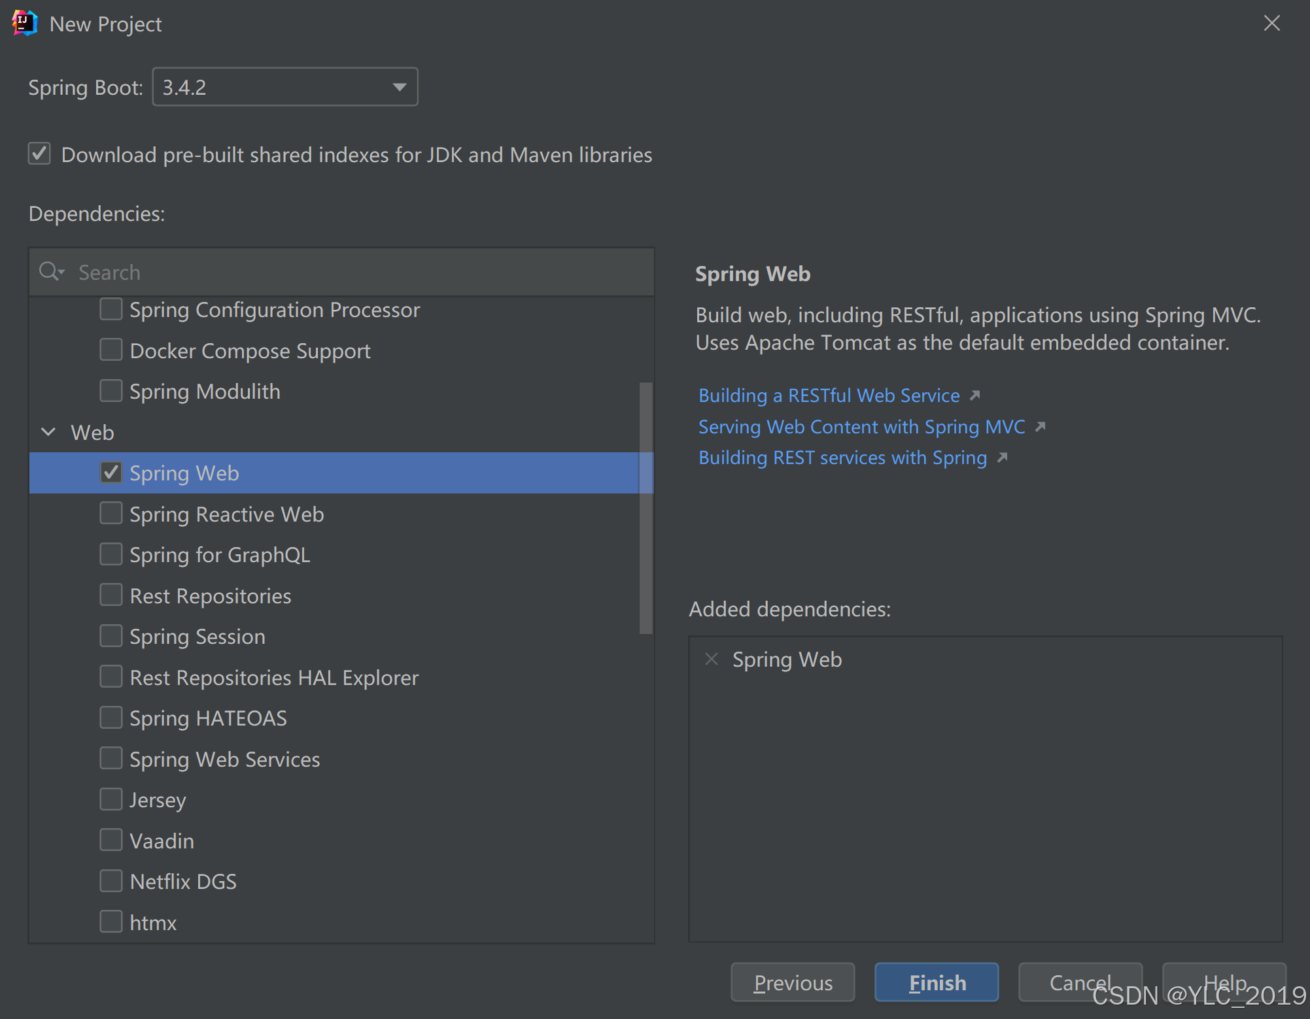Close the New Project dialog

(1271, 24)
